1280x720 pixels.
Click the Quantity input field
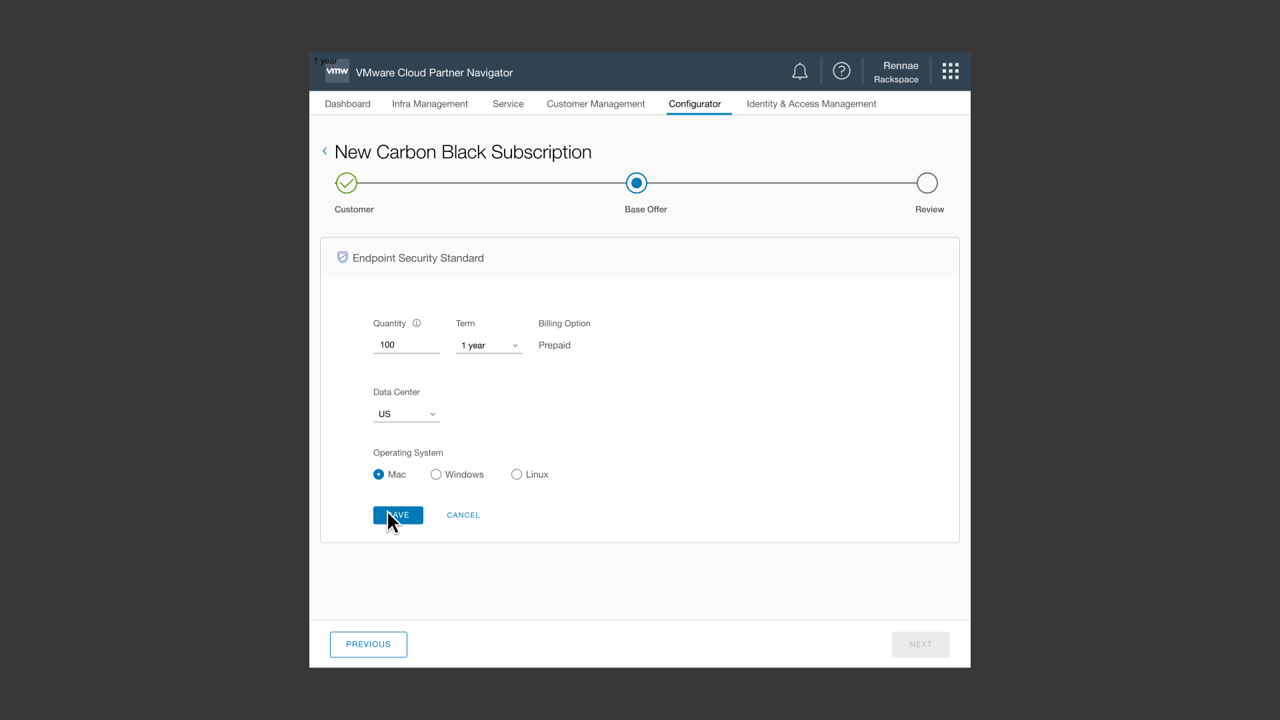point(406,345)
